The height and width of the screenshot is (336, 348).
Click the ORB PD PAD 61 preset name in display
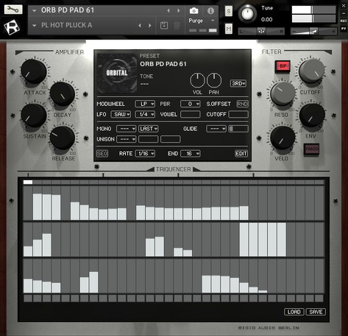pos(163,64)
